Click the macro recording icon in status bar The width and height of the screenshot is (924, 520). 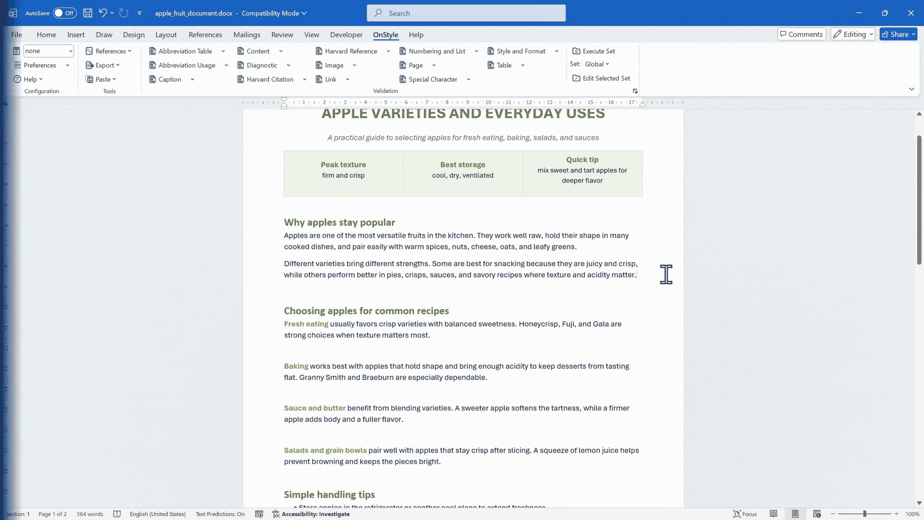259,514
